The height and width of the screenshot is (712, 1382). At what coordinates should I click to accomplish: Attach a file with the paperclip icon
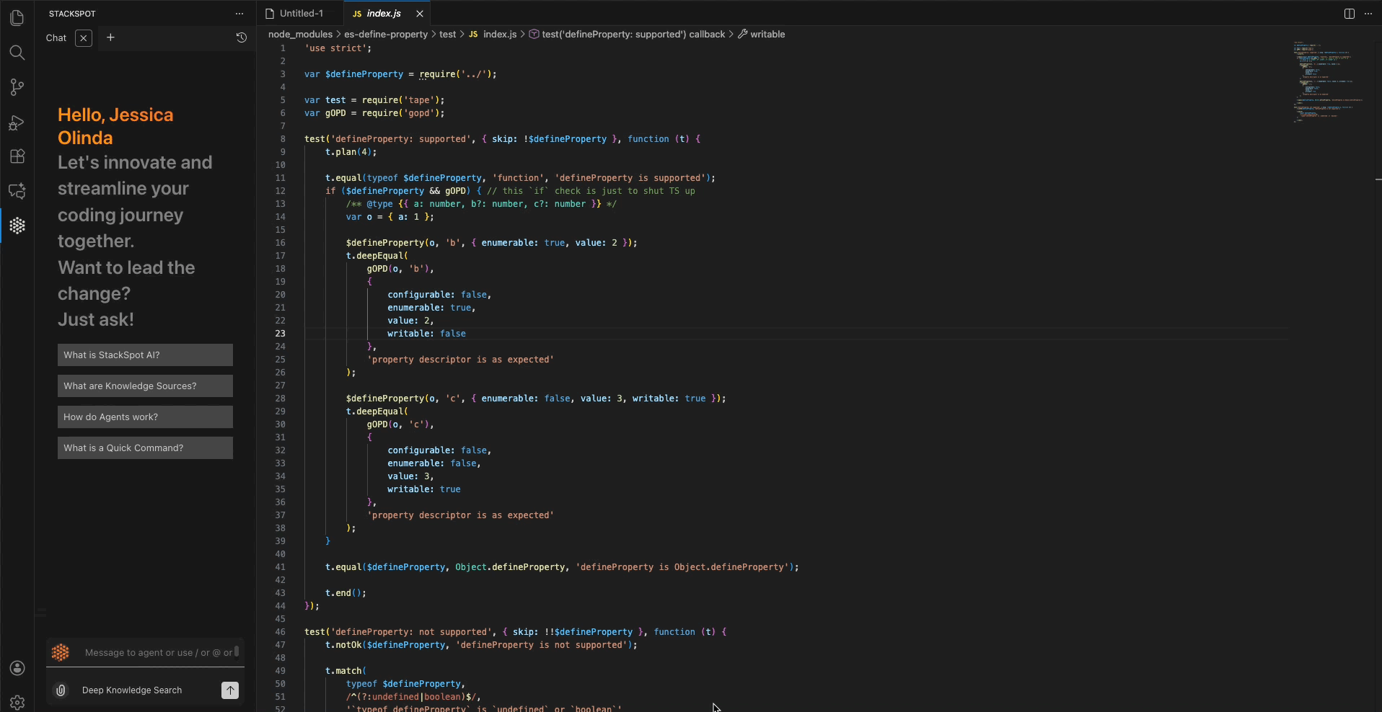(61, 690)
